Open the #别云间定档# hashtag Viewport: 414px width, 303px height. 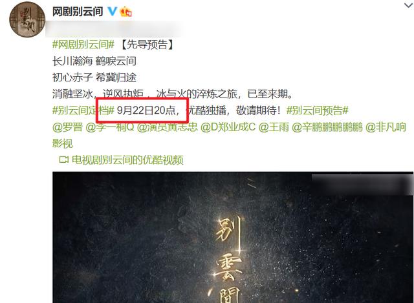pos(83,110)
